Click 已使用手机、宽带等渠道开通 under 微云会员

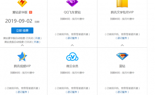pos(72,88)
